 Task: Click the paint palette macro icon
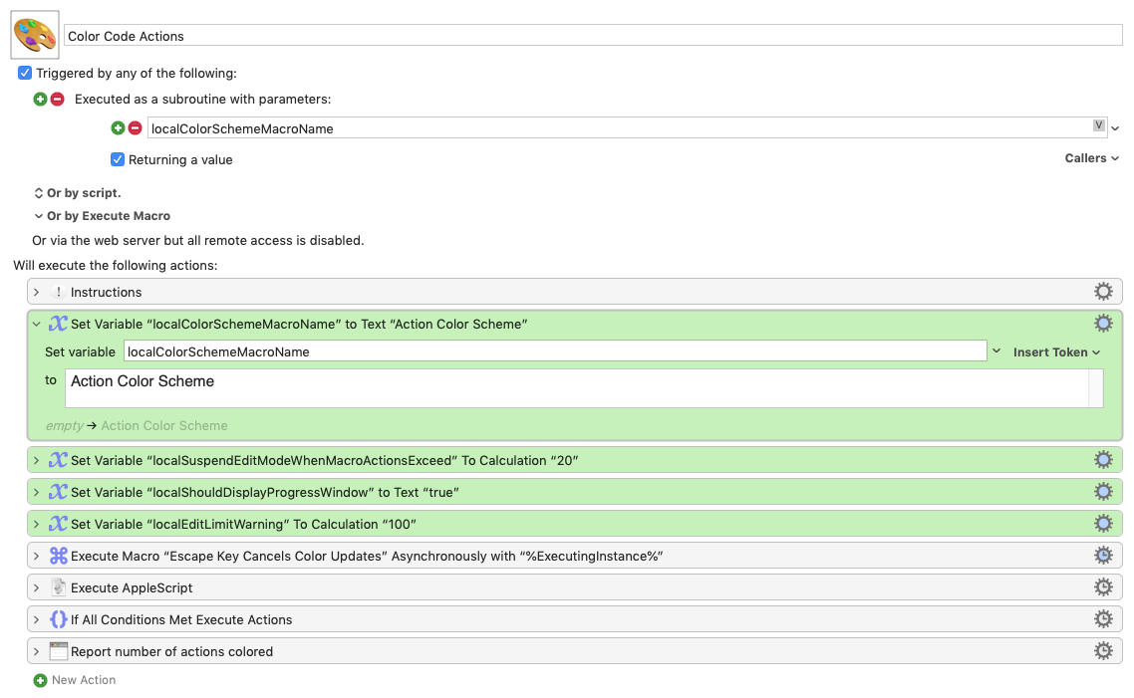click(35, 35)
